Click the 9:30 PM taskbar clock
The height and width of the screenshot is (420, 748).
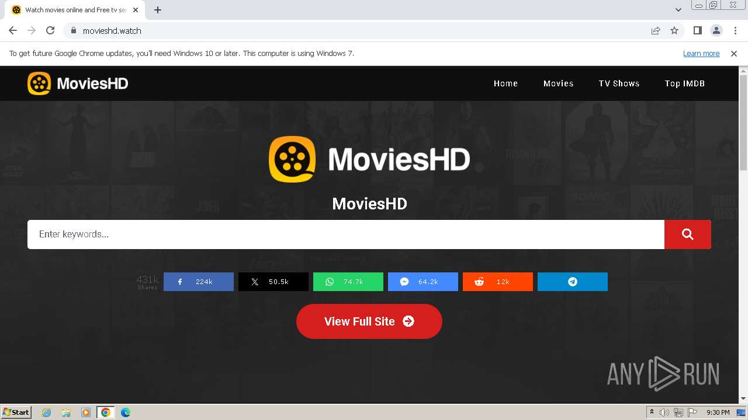718,412
